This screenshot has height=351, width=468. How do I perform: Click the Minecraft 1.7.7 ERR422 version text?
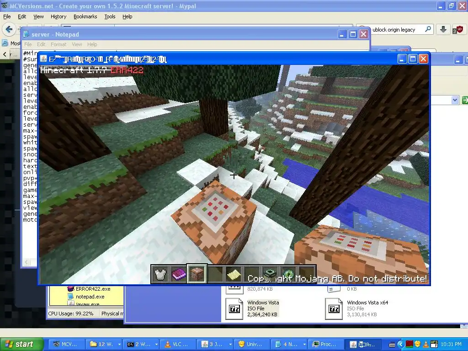(x=92, y=70)
